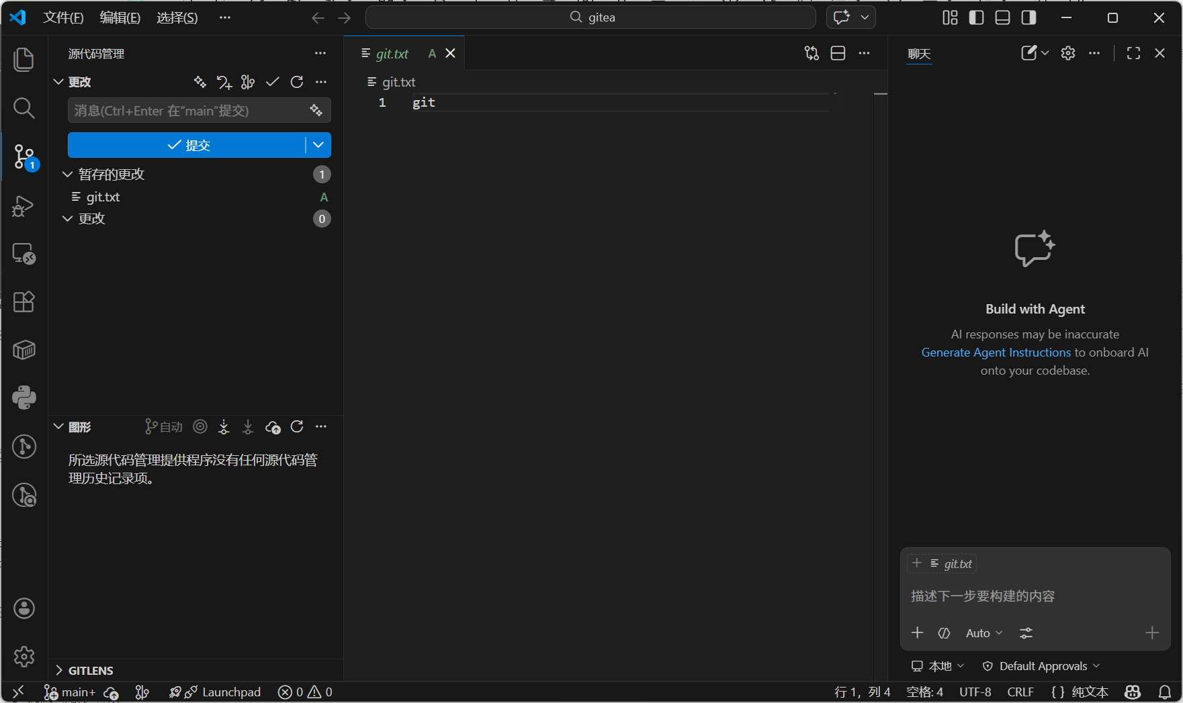Select the git.txt editor tab
This screenshot has width=1183, height=703.
(392, 54)
